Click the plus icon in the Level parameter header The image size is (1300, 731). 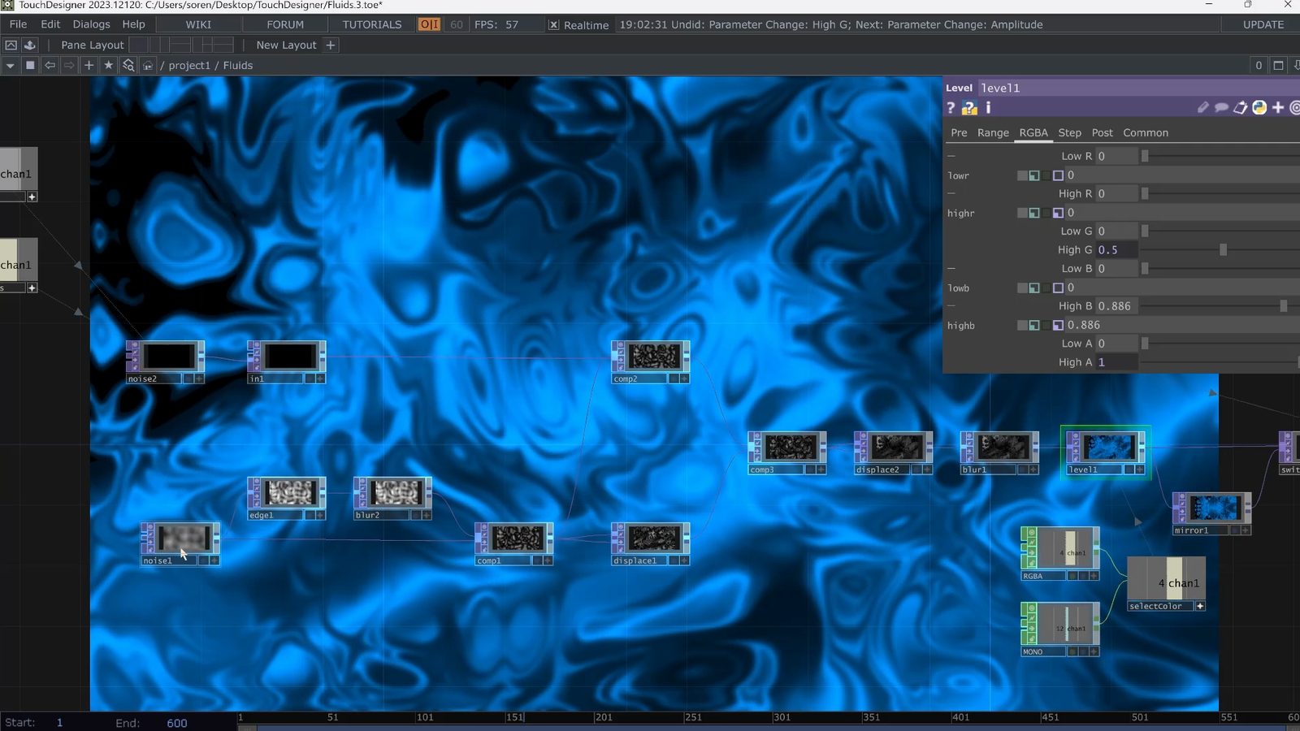1278,107
